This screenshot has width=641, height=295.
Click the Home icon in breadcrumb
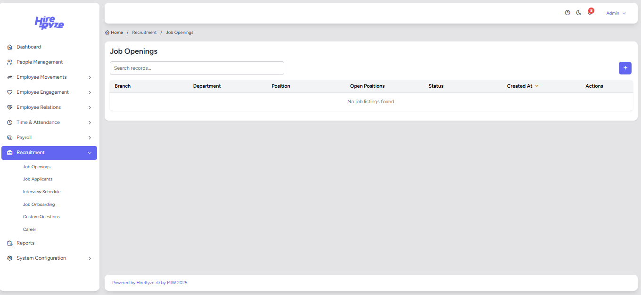[x=107, y=33]
